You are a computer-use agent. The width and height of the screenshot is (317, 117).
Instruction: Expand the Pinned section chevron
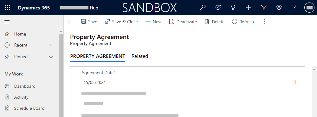click(51, 57)
